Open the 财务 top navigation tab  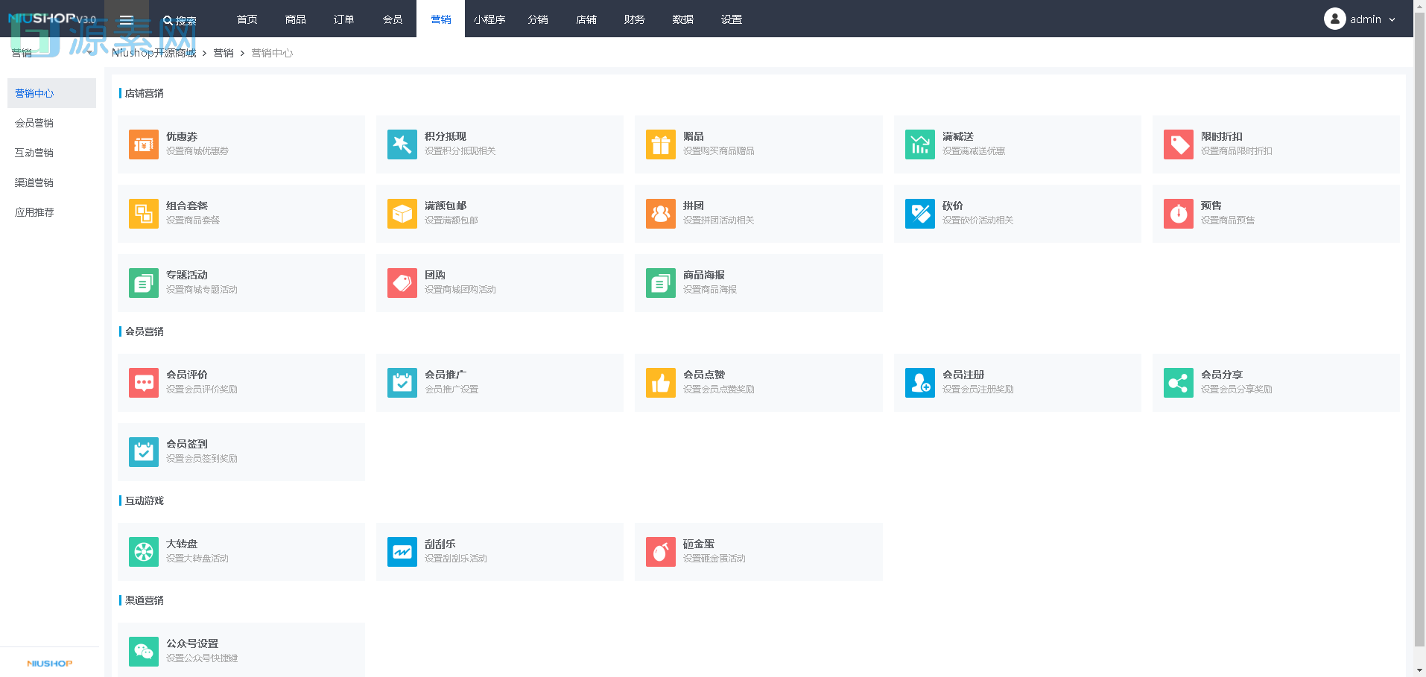pyautogui.click(x=634, y=19)
